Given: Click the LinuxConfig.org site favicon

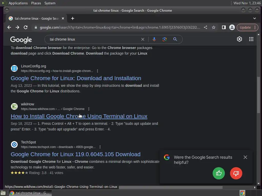Looking at the screenshot, I should 14,68.
